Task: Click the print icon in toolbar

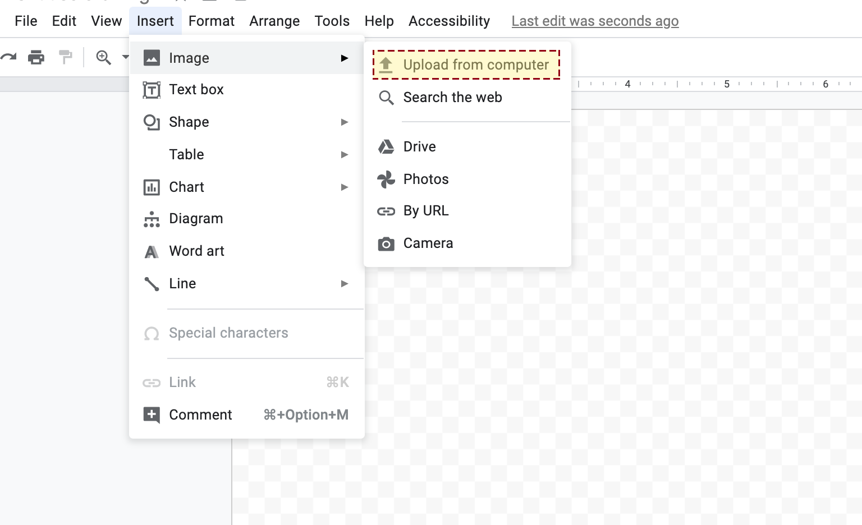Action: tap(36, 57)
